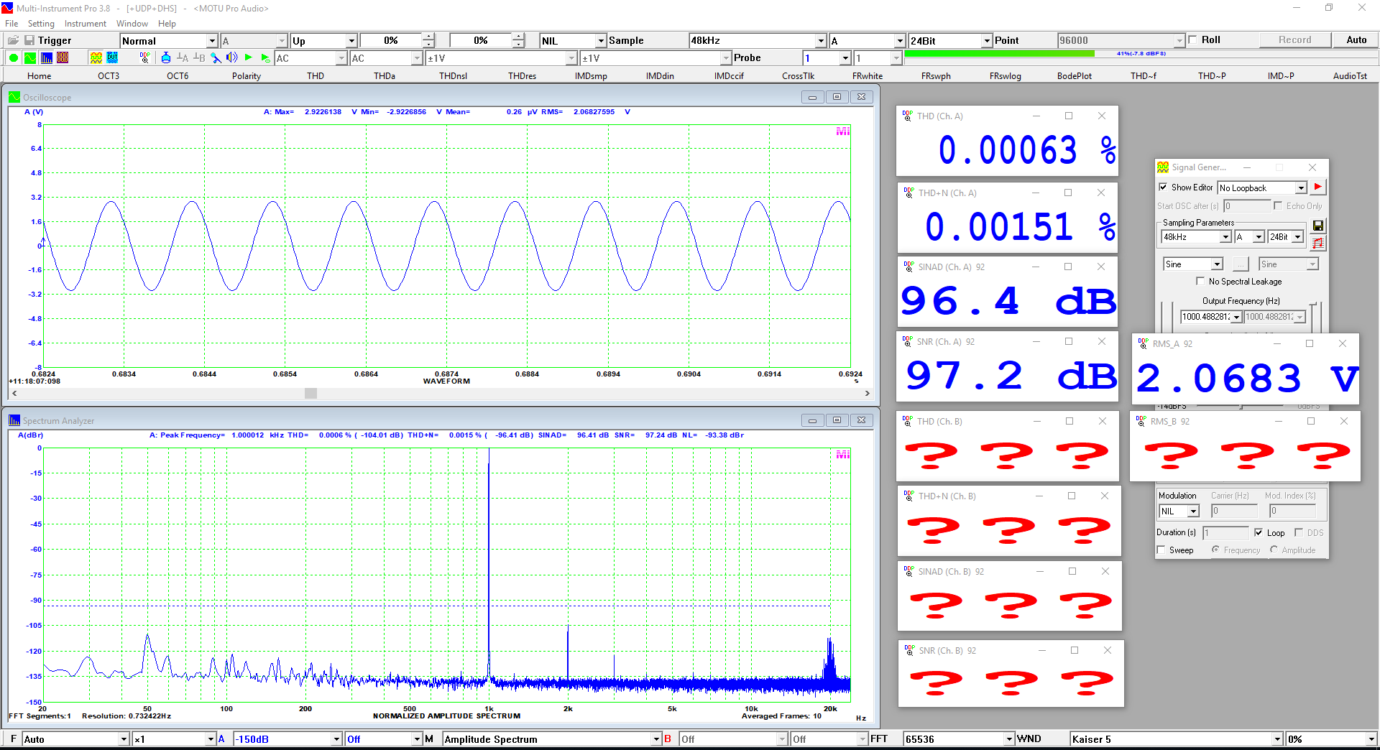
Task: Click the Oscilloscope horizontal scrollbar thumb
Action: click(310, 394)
